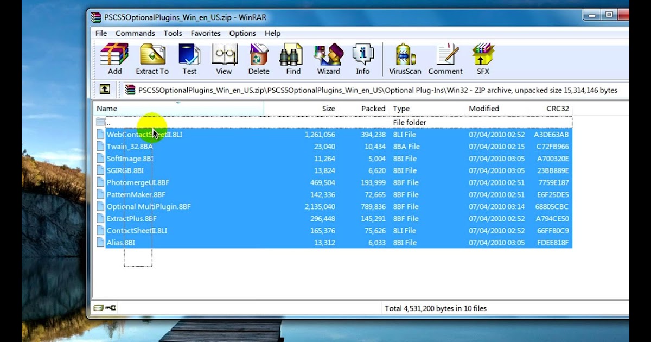Launch the Wizard tool
The image size is (651, 342).
click(328, 59)
